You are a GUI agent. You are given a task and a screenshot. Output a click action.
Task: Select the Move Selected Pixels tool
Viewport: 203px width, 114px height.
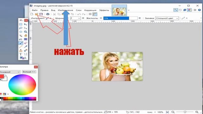25,24
